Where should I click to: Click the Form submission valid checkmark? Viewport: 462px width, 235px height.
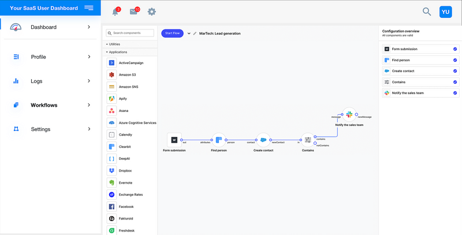click(455, 49)
